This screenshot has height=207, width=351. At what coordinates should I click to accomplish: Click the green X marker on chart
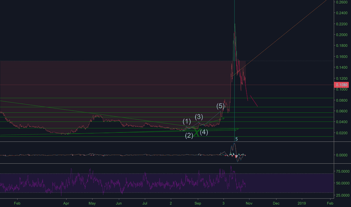(x=196, y=132)
